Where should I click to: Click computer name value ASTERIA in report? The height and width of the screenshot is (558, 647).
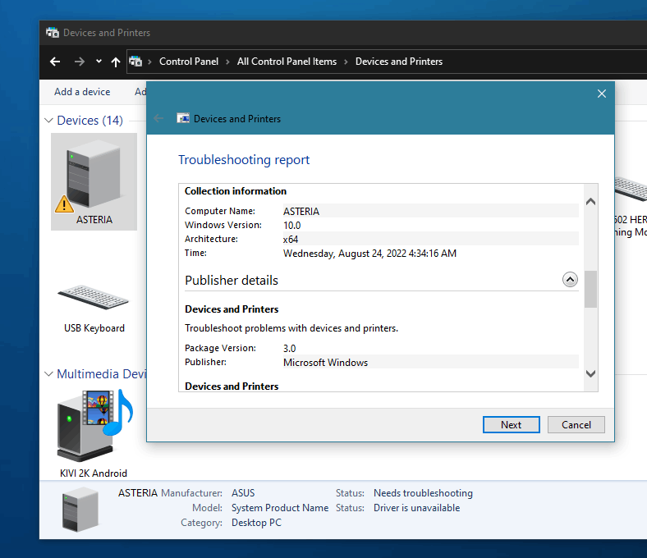301,211
